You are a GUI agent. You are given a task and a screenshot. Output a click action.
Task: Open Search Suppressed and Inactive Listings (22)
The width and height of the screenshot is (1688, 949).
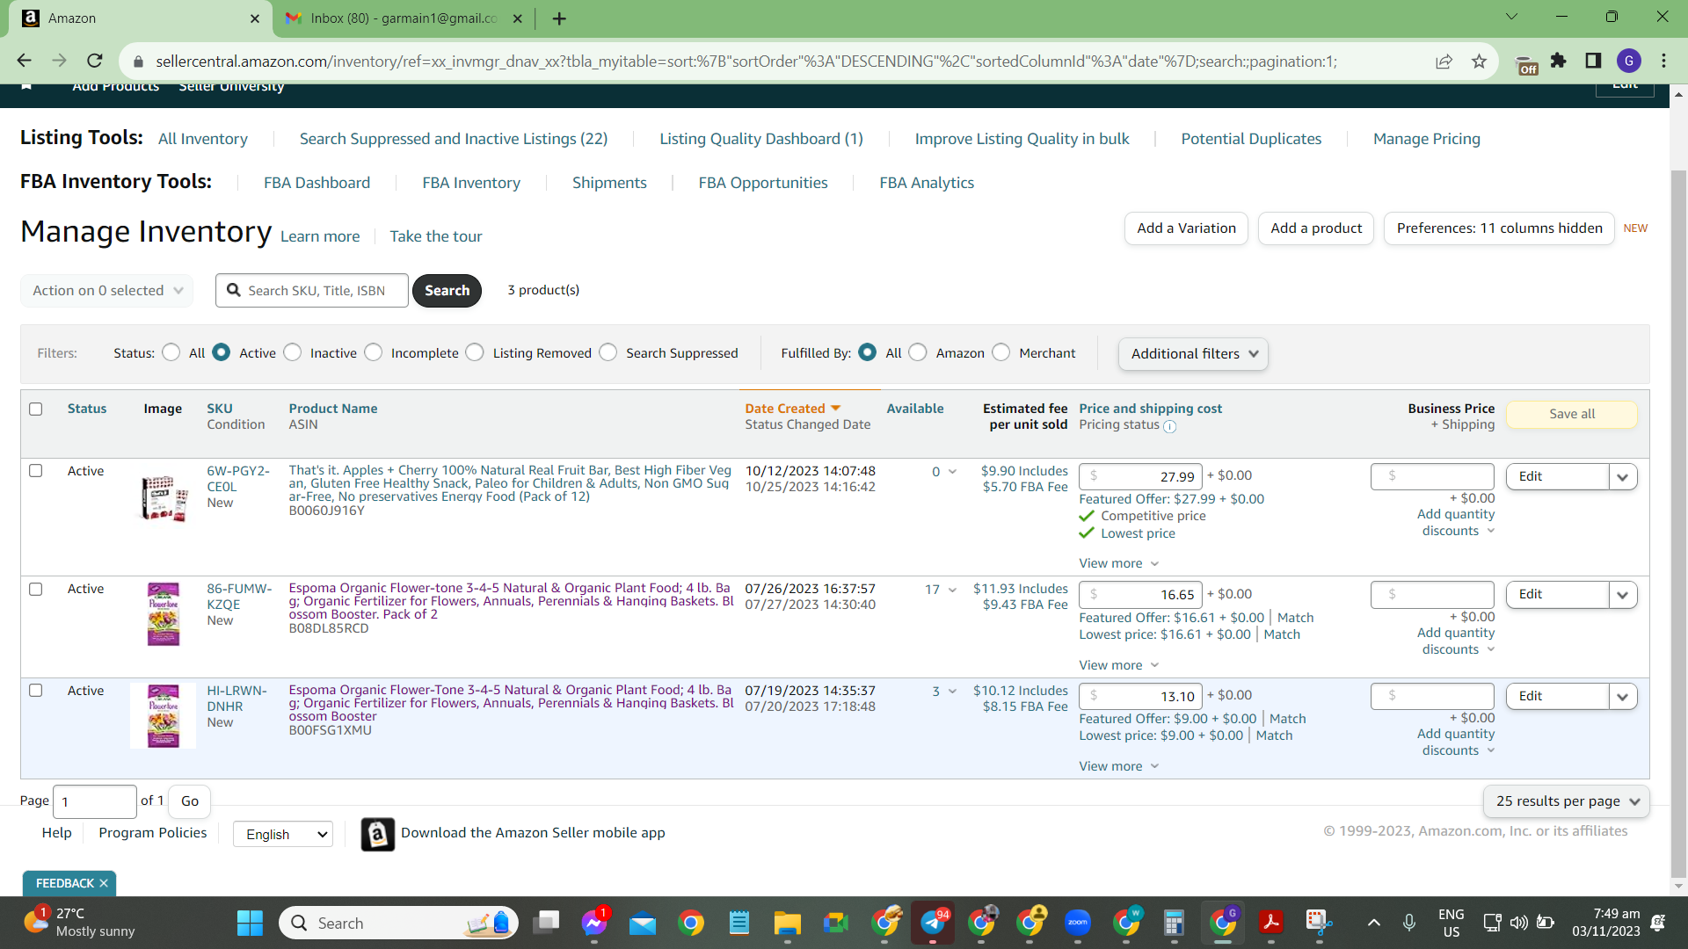tap(454, 139)
